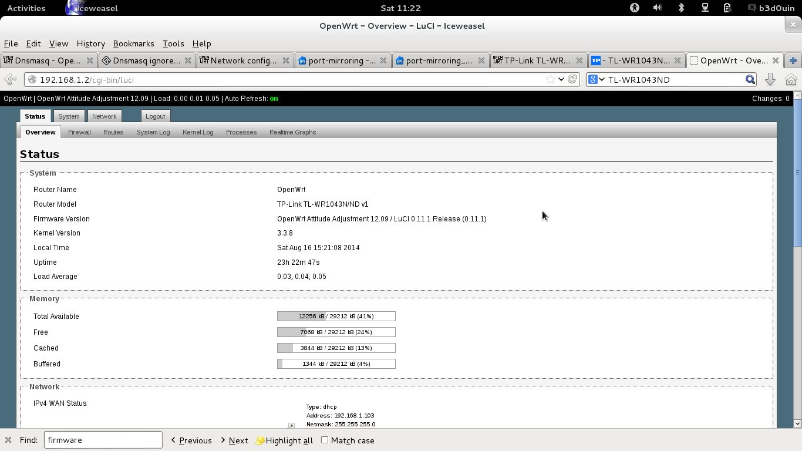Click Next in the find bar

tap(234, 440)
